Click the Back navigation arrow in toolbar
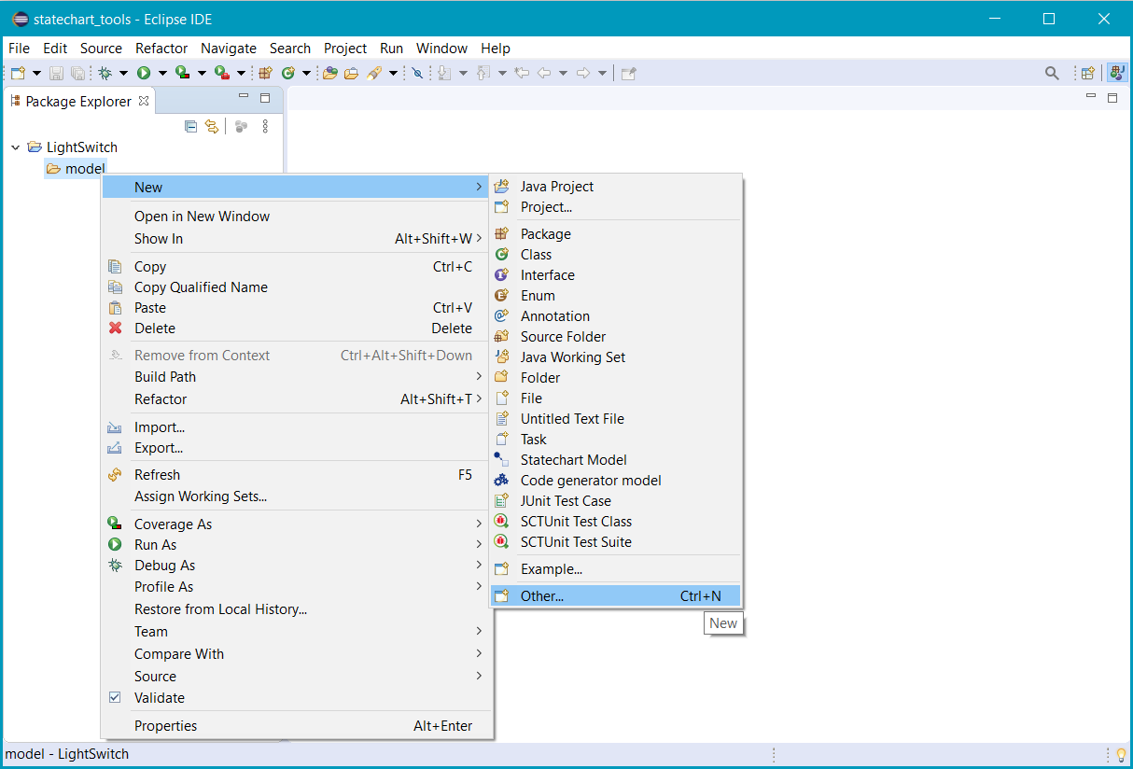The image size is (1133, 769). (544, 73)
